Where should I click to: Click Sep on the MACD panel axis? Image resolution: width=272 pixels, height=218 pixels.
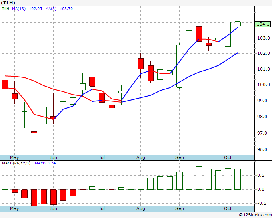point(179,208)
